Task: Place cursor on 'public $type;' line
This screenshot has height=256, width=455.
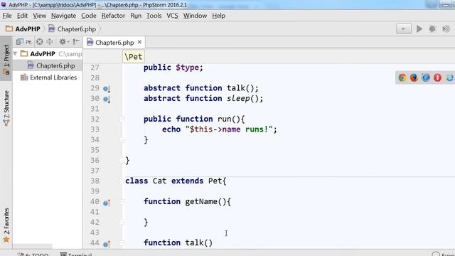Action: pyautogui.click(x=173, y=68)
